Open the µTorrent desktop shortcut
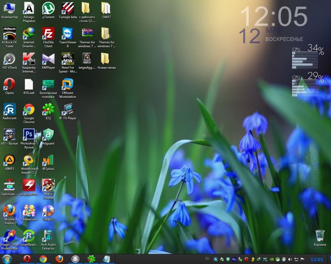 click(x=48, y=8)
